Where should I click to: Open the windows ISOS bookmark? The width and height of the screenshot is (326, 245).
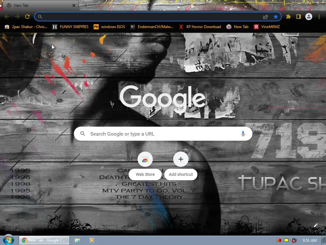pos(110,27)
